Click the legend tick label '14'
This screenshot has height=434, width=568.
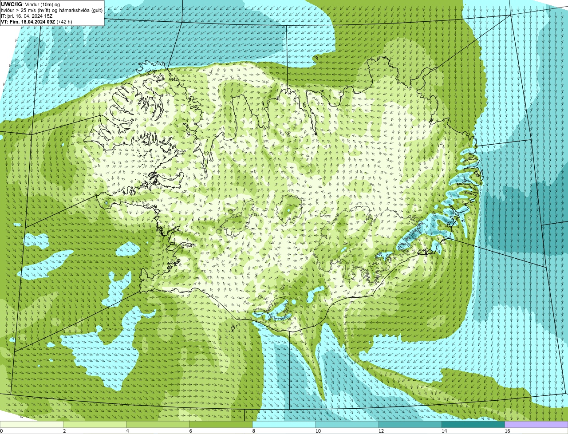pyautogui.click(x=444, y=431)
